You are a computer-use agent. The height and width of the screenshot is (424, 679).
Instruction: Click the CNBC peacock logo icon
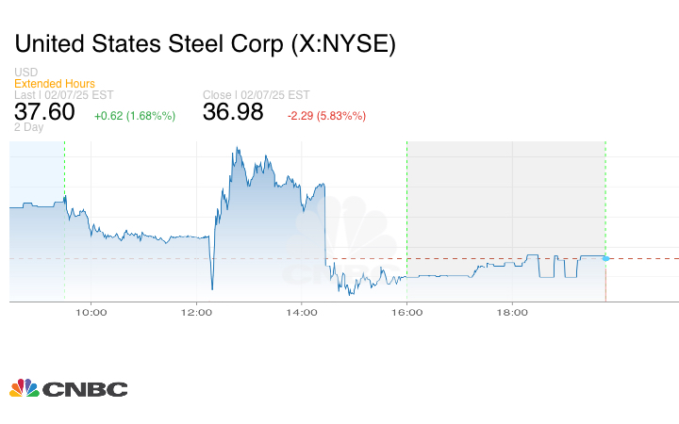pyautogui.click(x=25, y=388)
